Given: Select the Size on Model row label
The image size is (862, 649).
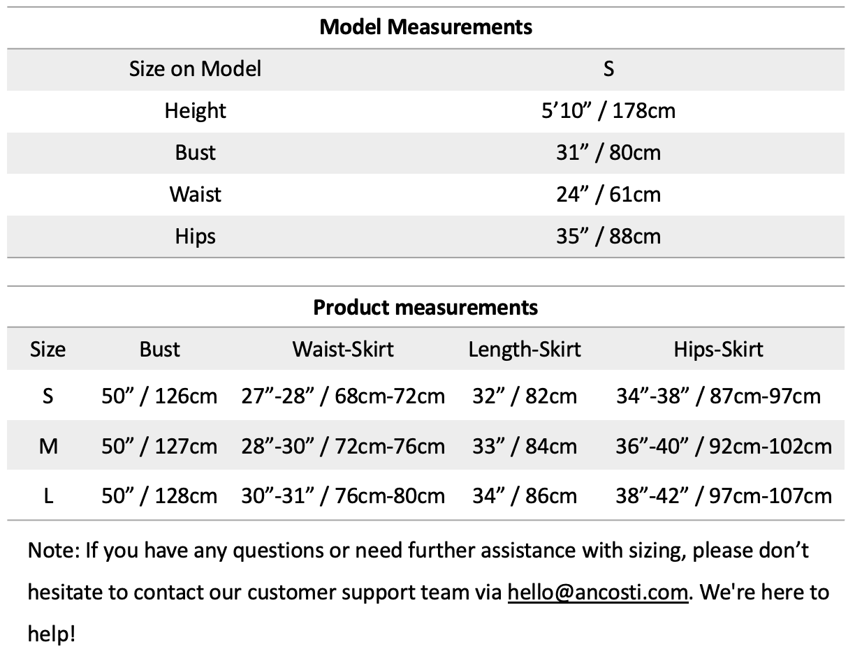Looking at the screenshot, I should [x=195, y=68].
